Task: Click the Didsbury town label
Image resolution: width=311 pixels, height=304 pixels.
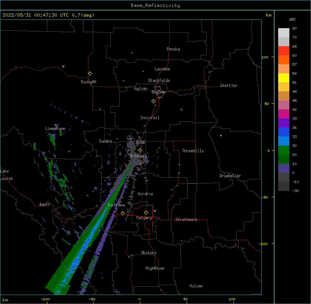Action: (139, 156)
